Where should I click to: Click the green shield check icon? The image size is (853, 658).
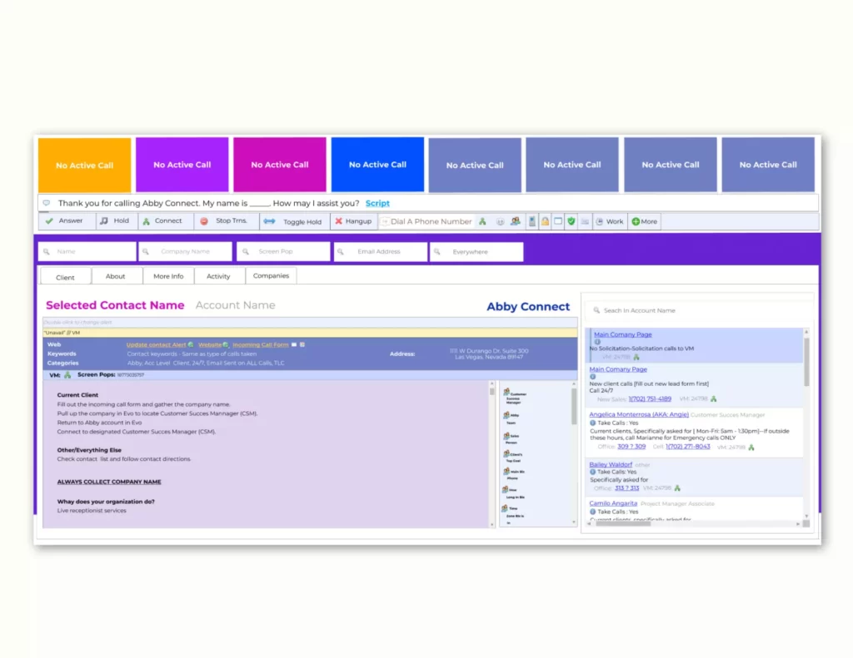coord(571,221)
